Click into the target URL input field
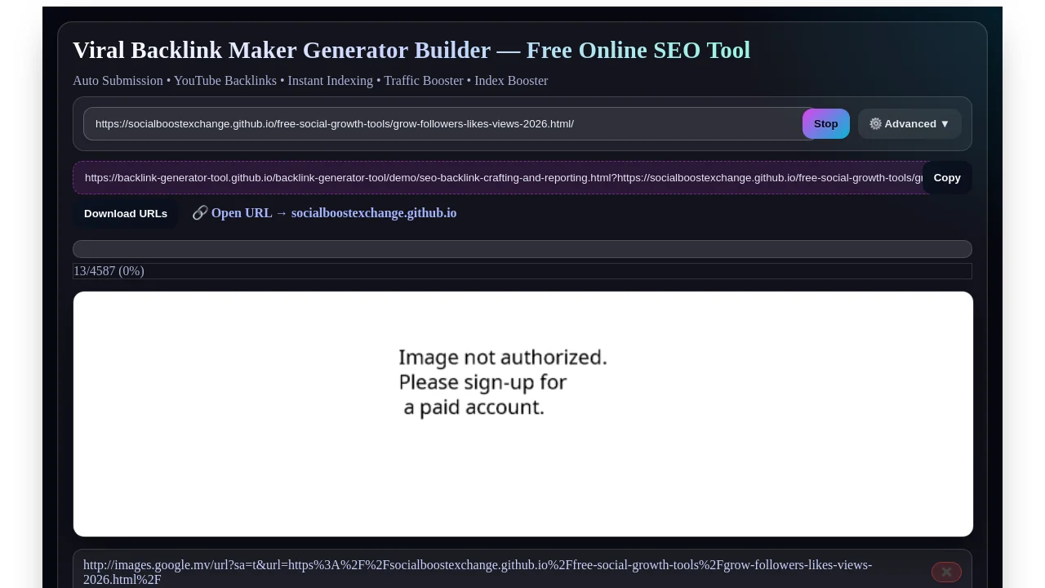This screenshot has width=1045, height=588. [447, 124]
